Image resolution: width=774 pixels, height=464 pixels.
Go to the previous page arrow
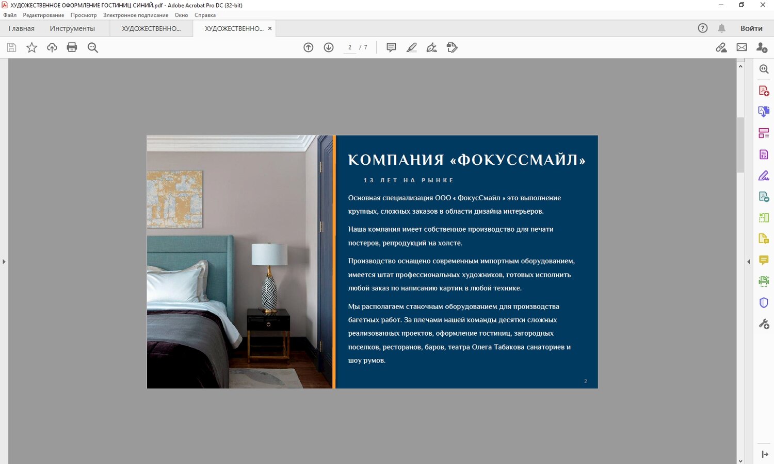pos(308,47)
